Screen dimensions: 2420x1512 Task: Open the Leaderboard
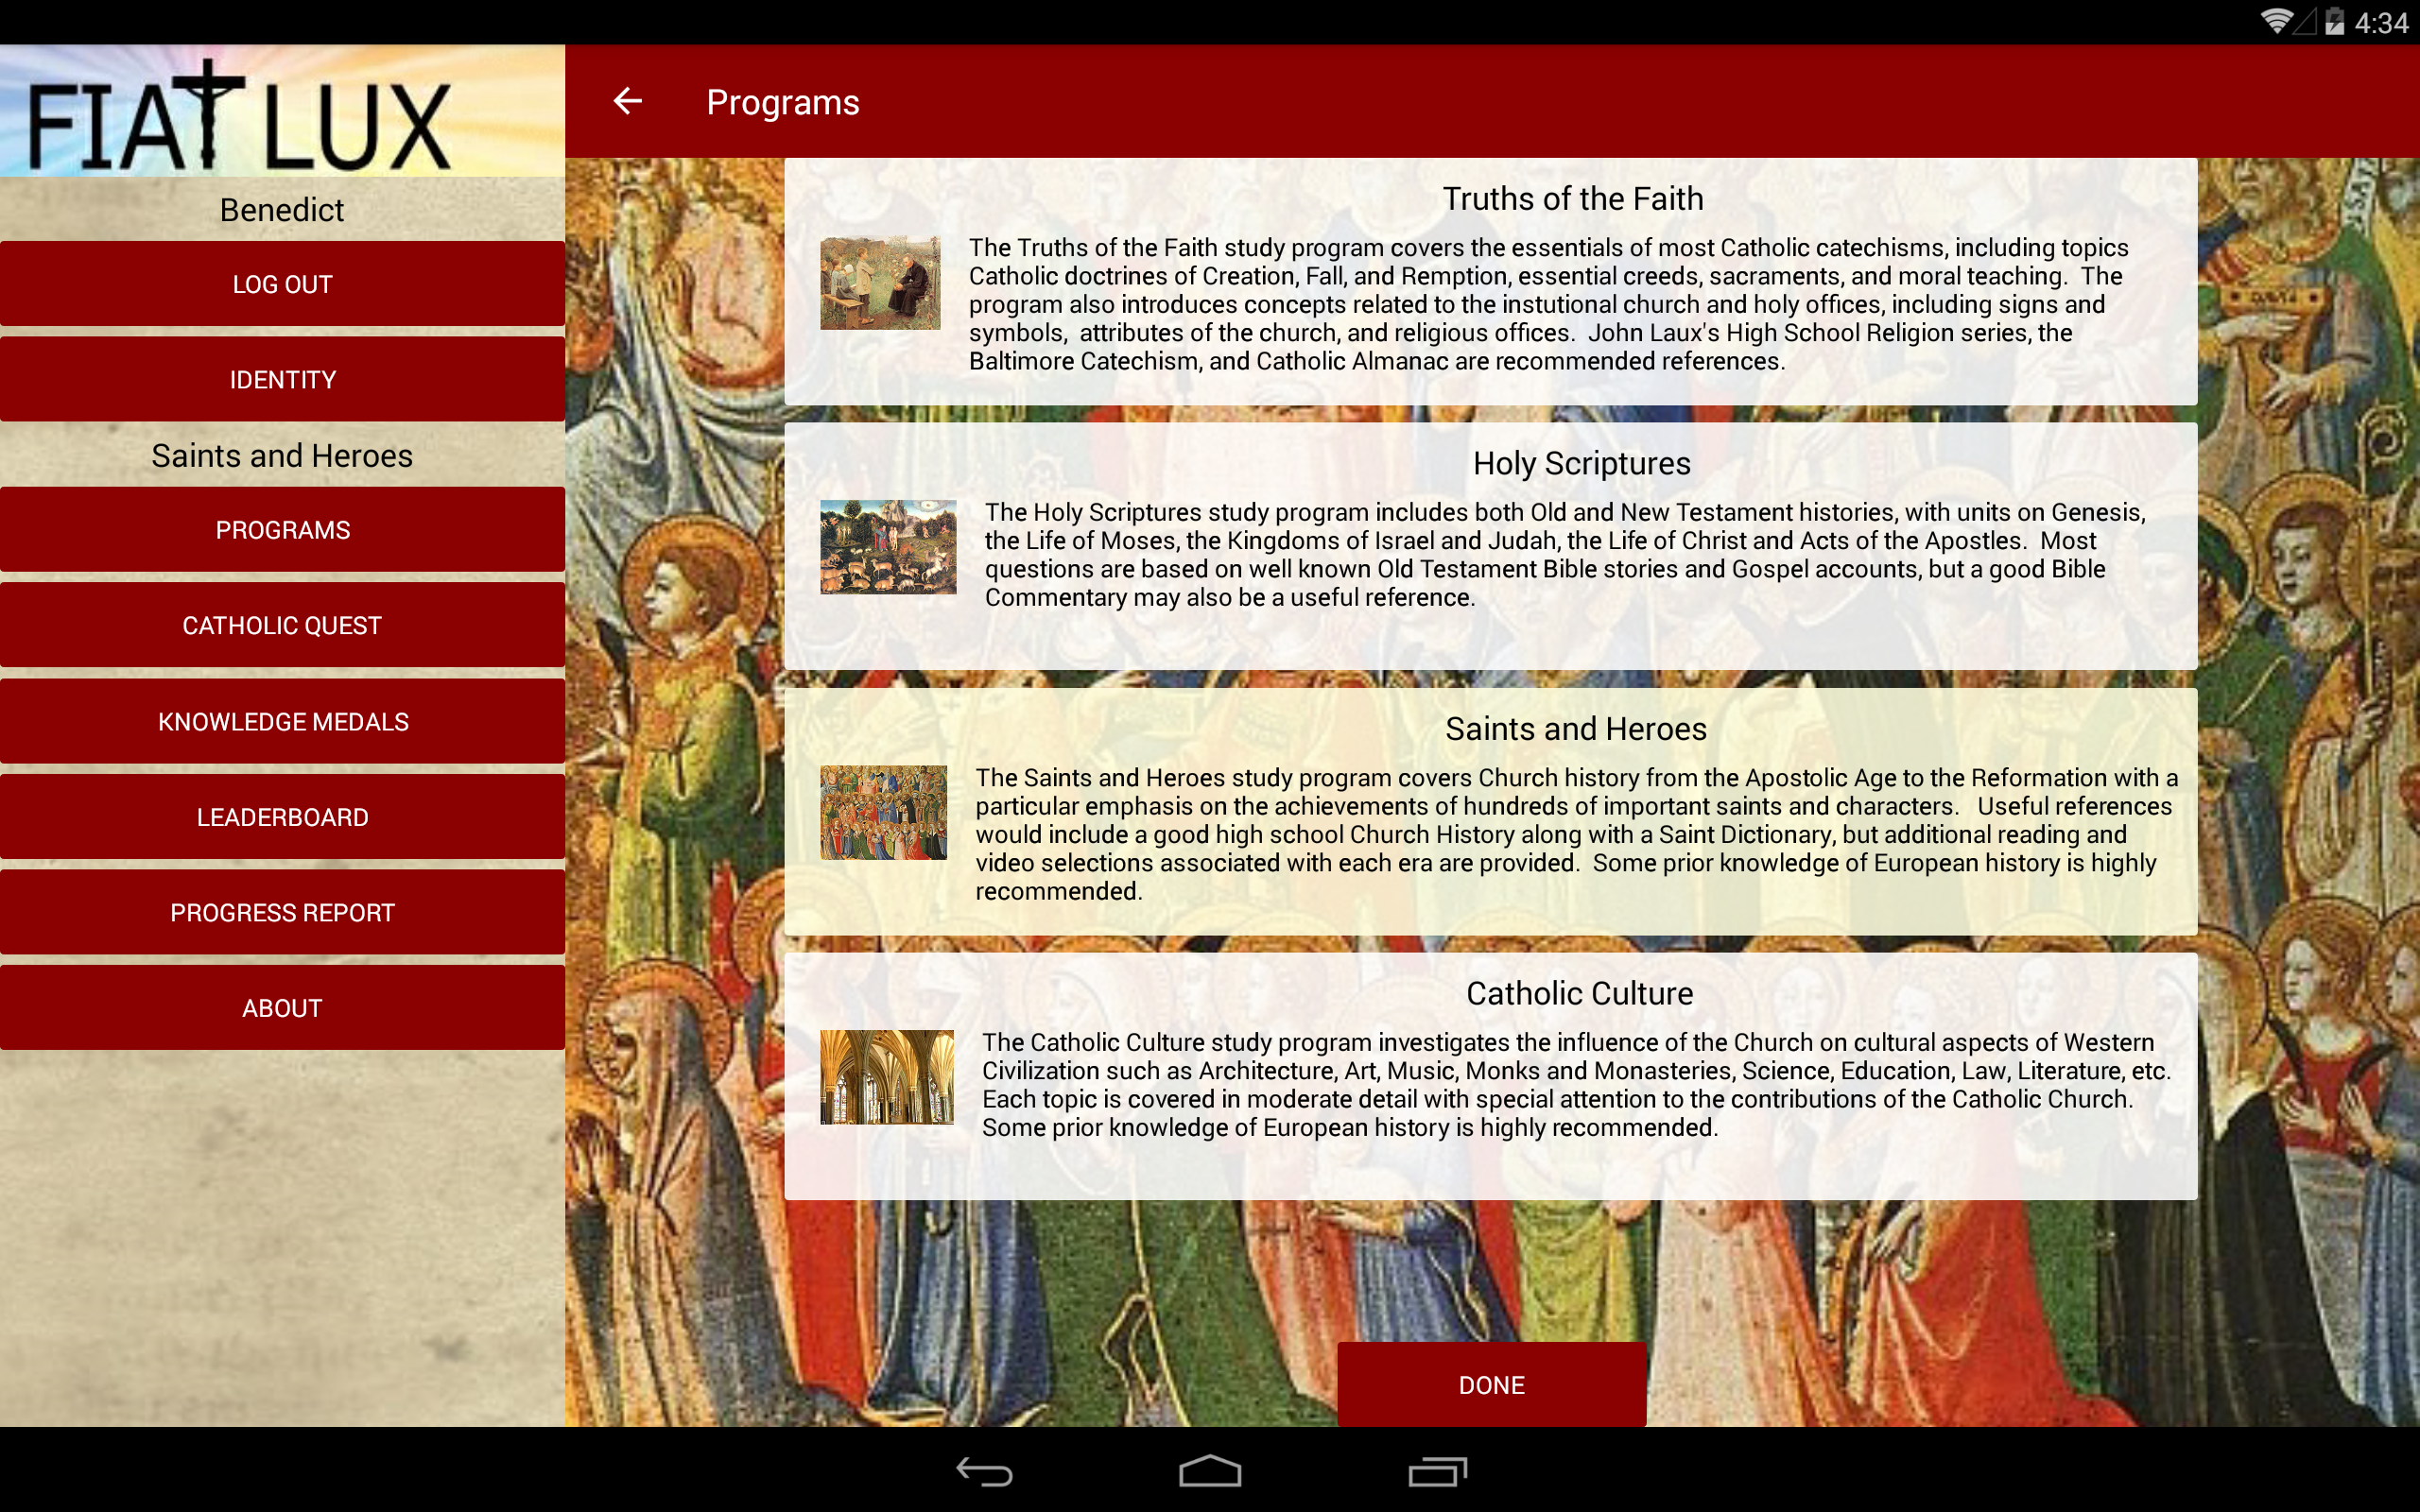282,817
